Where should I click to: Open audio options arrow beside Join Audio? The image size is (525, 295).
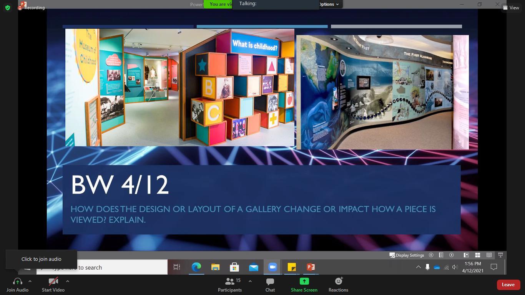(x=30, y=281)
